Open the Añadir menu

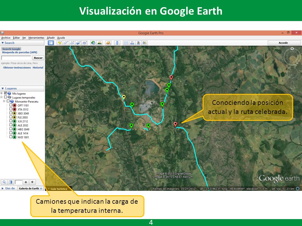(x=51, y=38)
